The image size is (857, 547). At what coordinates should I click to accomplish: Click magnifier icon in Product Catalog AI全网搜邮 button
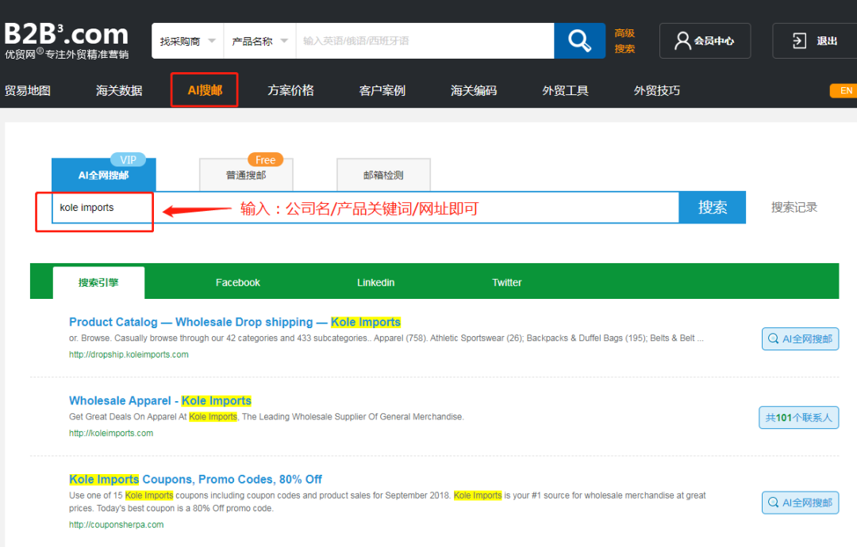point(774,339)
